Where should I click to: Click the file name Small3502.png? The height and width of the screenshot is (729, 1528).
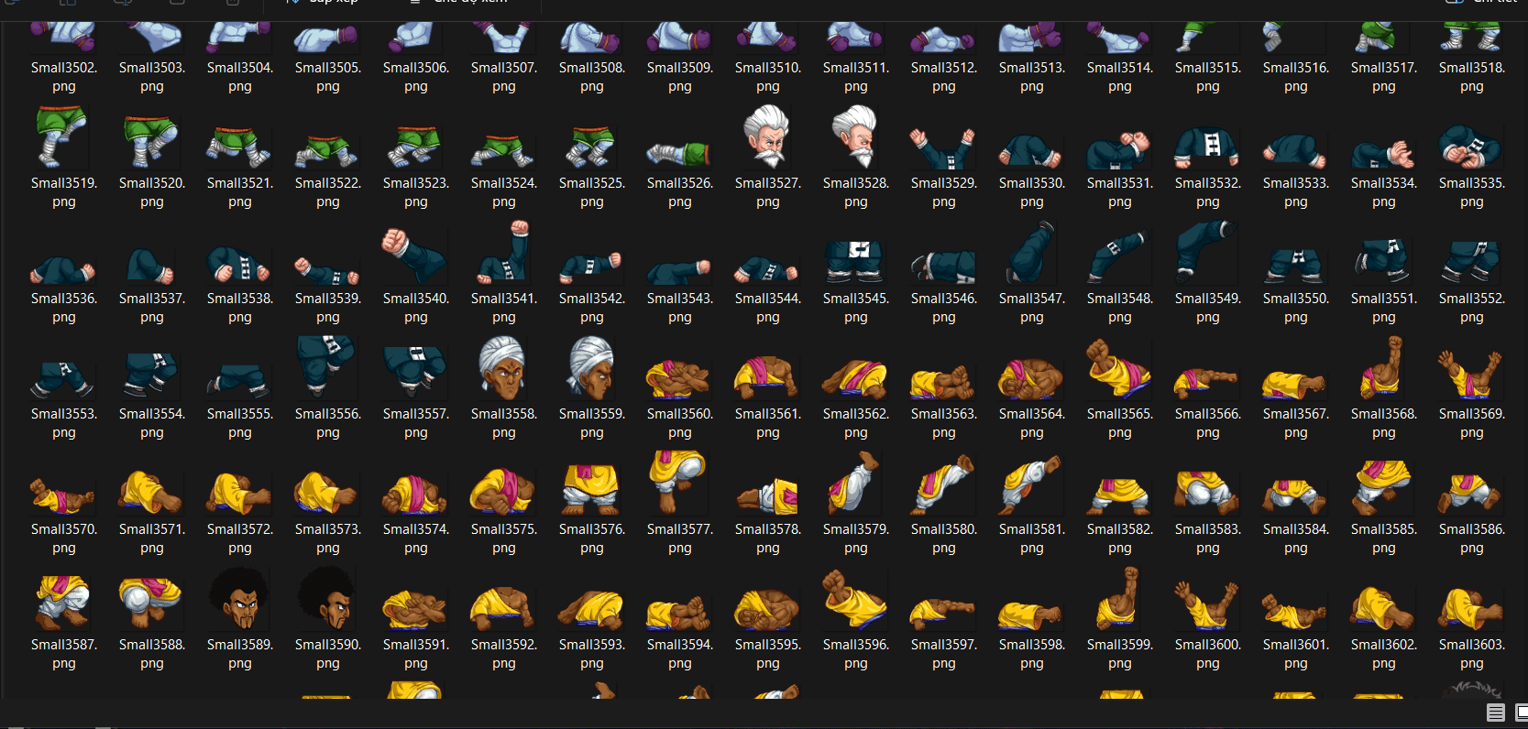63,77
